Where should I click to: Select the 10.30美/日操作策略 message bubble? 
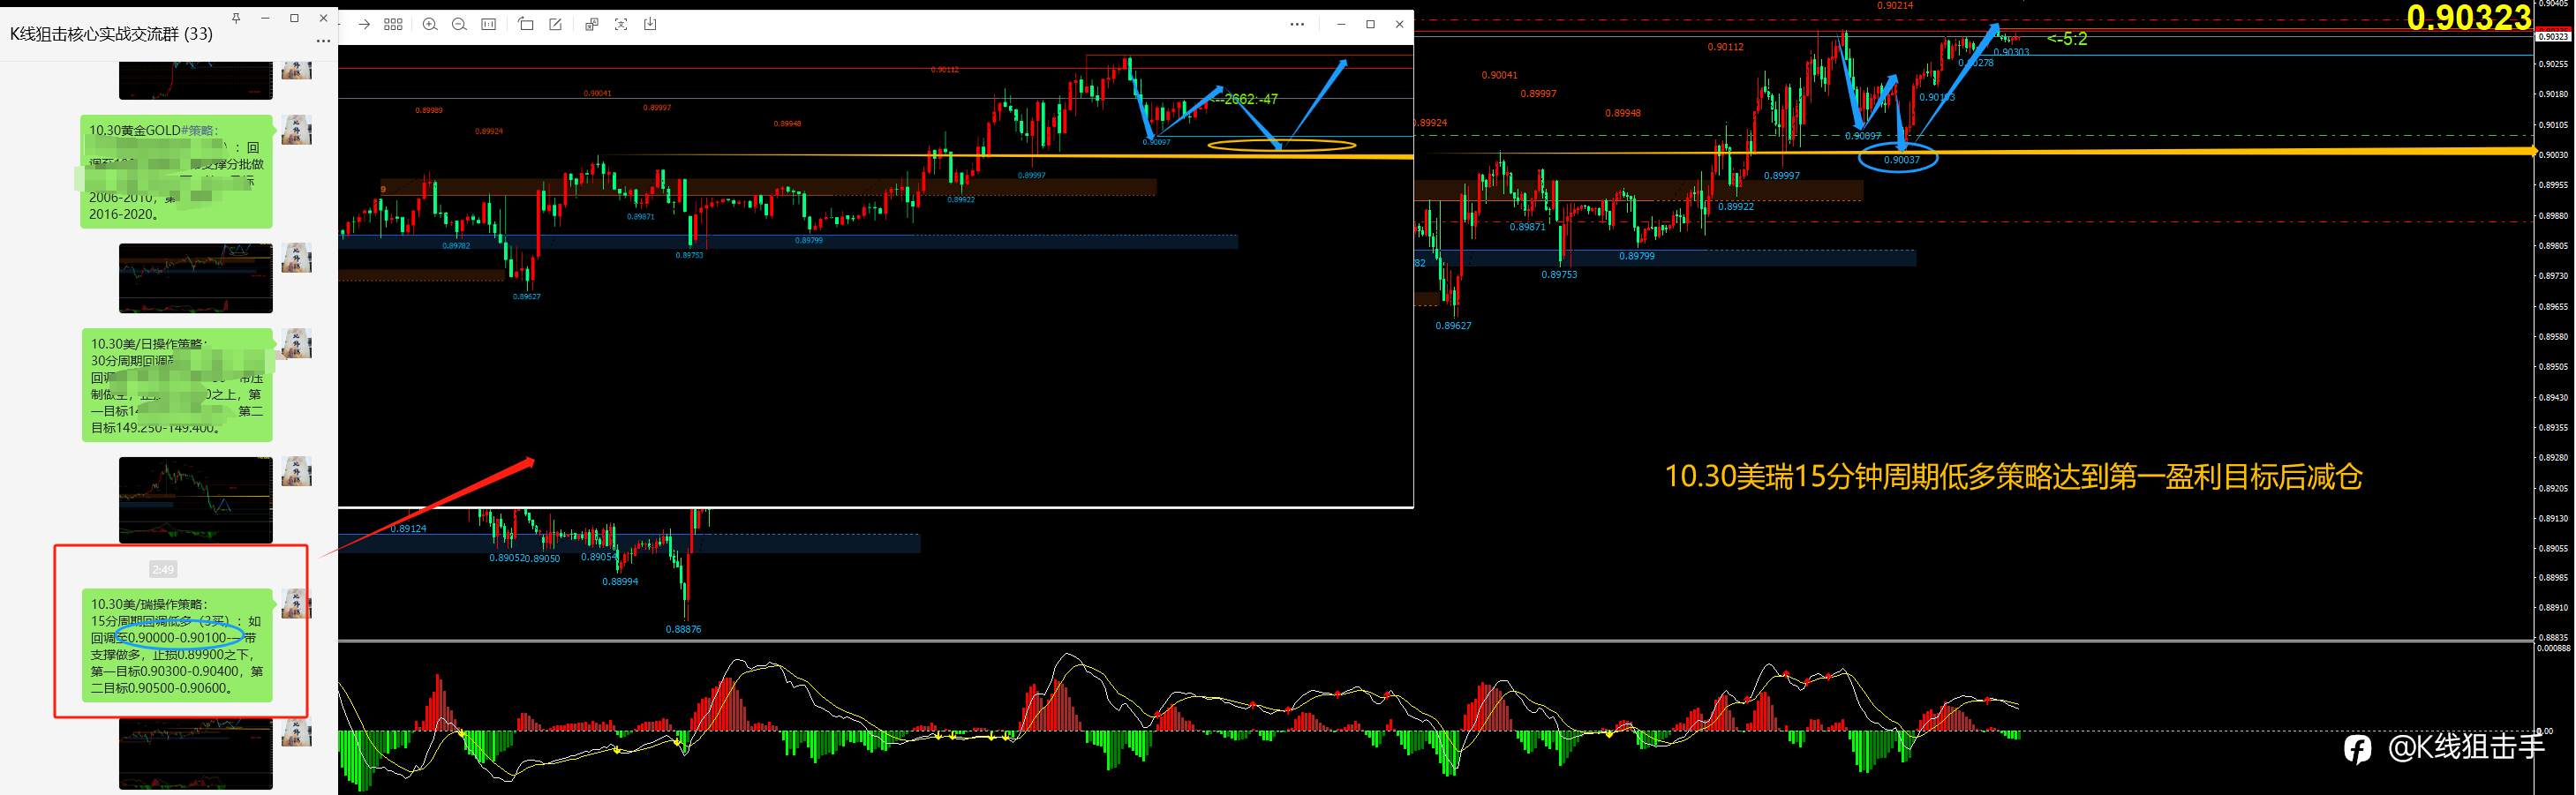tap(177, 385)
